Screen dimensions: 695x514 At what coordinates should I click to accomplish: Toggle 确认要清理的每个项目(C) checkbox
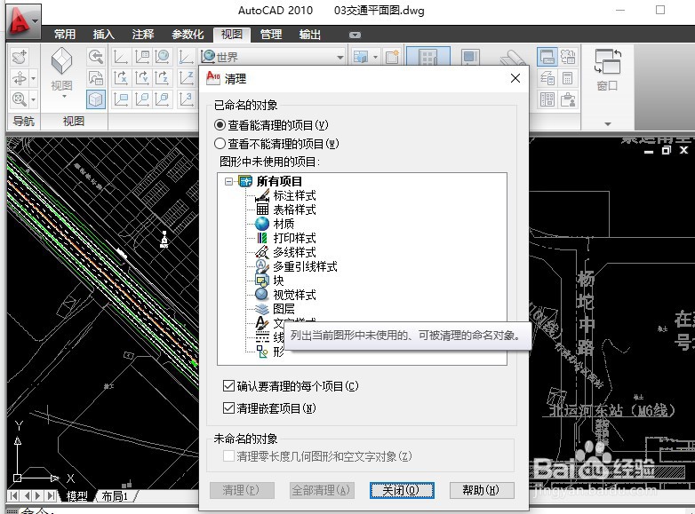[228, 385]
